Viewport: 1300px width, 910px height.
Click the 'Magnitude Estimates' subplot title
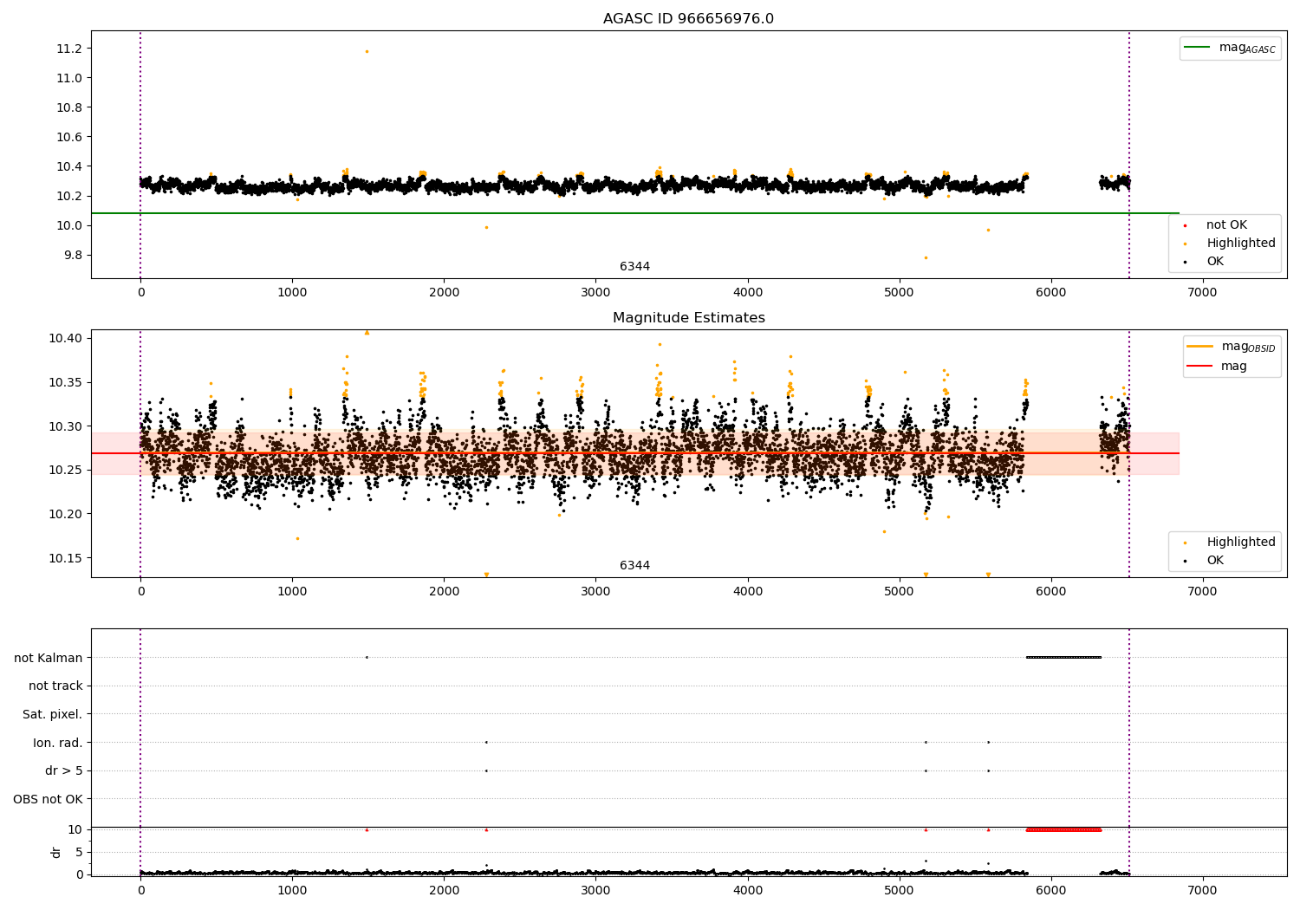pos(688,318)
